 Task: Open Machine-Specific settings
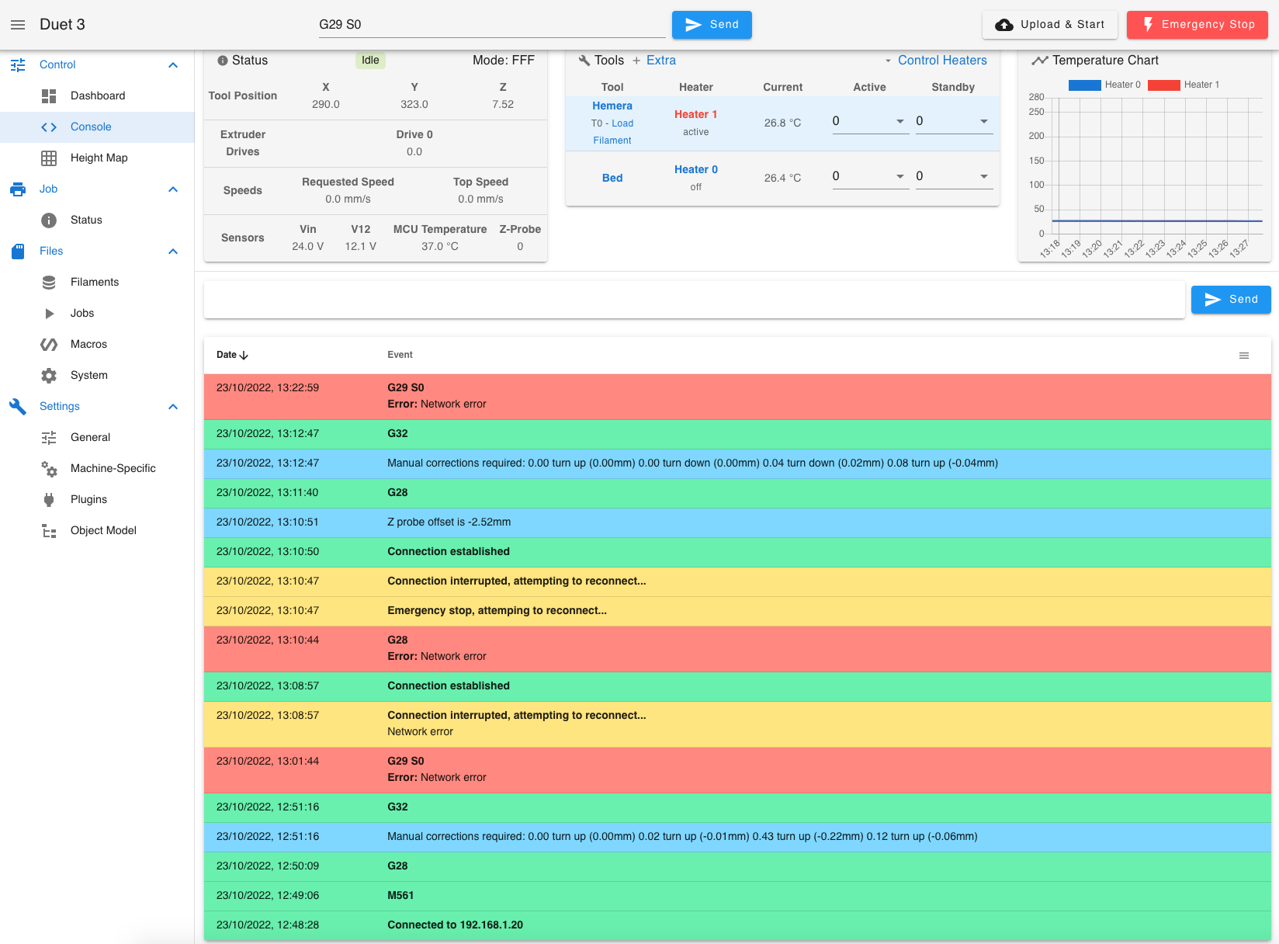point(97,469)
